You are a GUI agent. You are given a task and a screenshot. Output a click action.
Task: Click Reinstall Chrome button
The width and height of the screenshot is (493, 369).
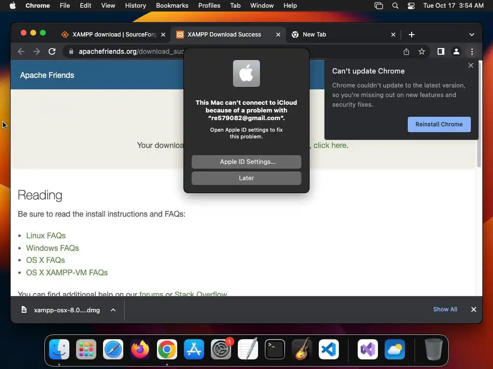(x=439, y=124)
